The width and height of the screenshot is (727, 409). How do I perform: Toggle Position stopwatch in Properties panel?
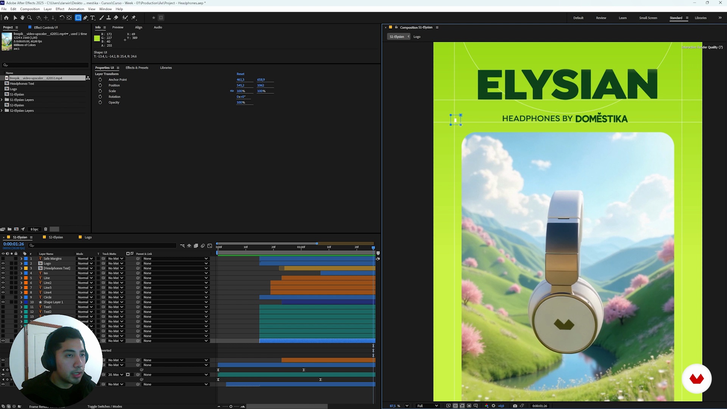pyautogui.click(x=100, y=85)
